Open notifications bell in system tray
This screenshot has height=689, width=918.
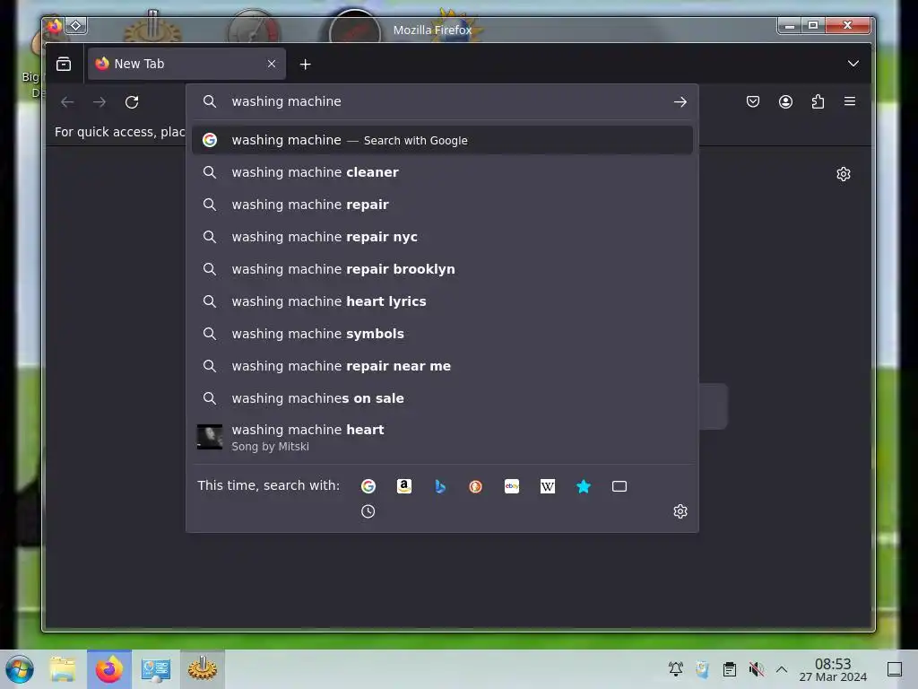(676, 668)
